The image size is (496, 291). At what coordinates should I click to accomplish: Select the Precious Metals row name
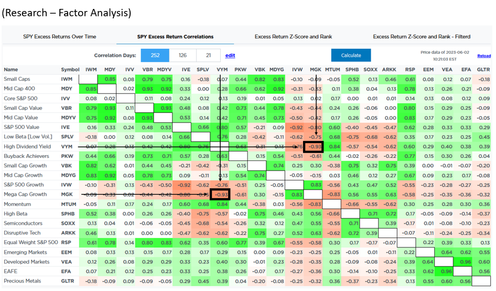coord(23,281)
